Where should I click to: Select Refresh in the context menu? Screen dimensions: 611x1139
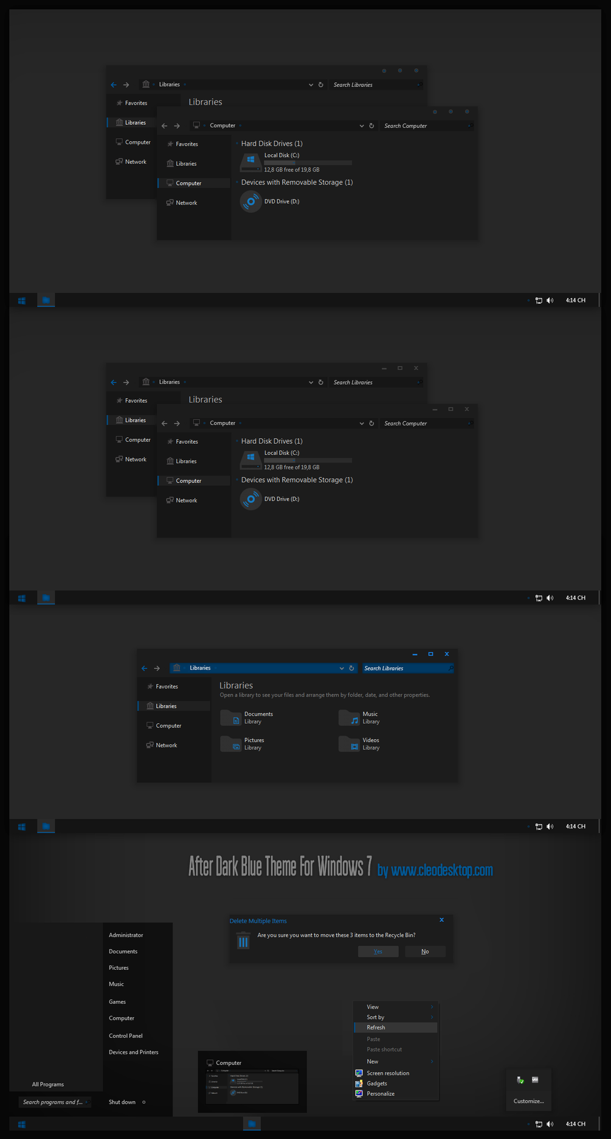tap(396, 1028)
